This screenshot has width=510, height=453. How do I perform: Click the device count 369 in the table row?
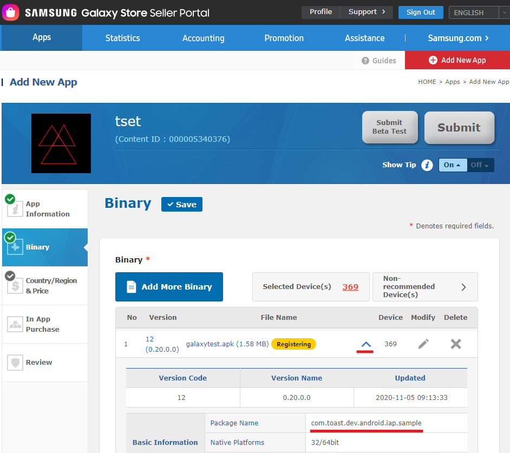pos(391,344)
